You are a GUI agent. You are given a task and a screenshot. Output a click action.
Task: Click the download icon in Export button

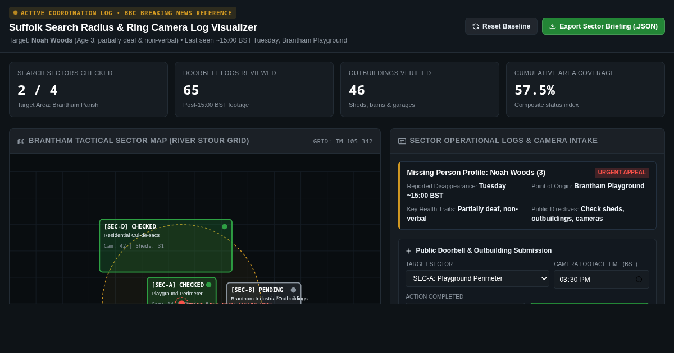click(553, 26)
